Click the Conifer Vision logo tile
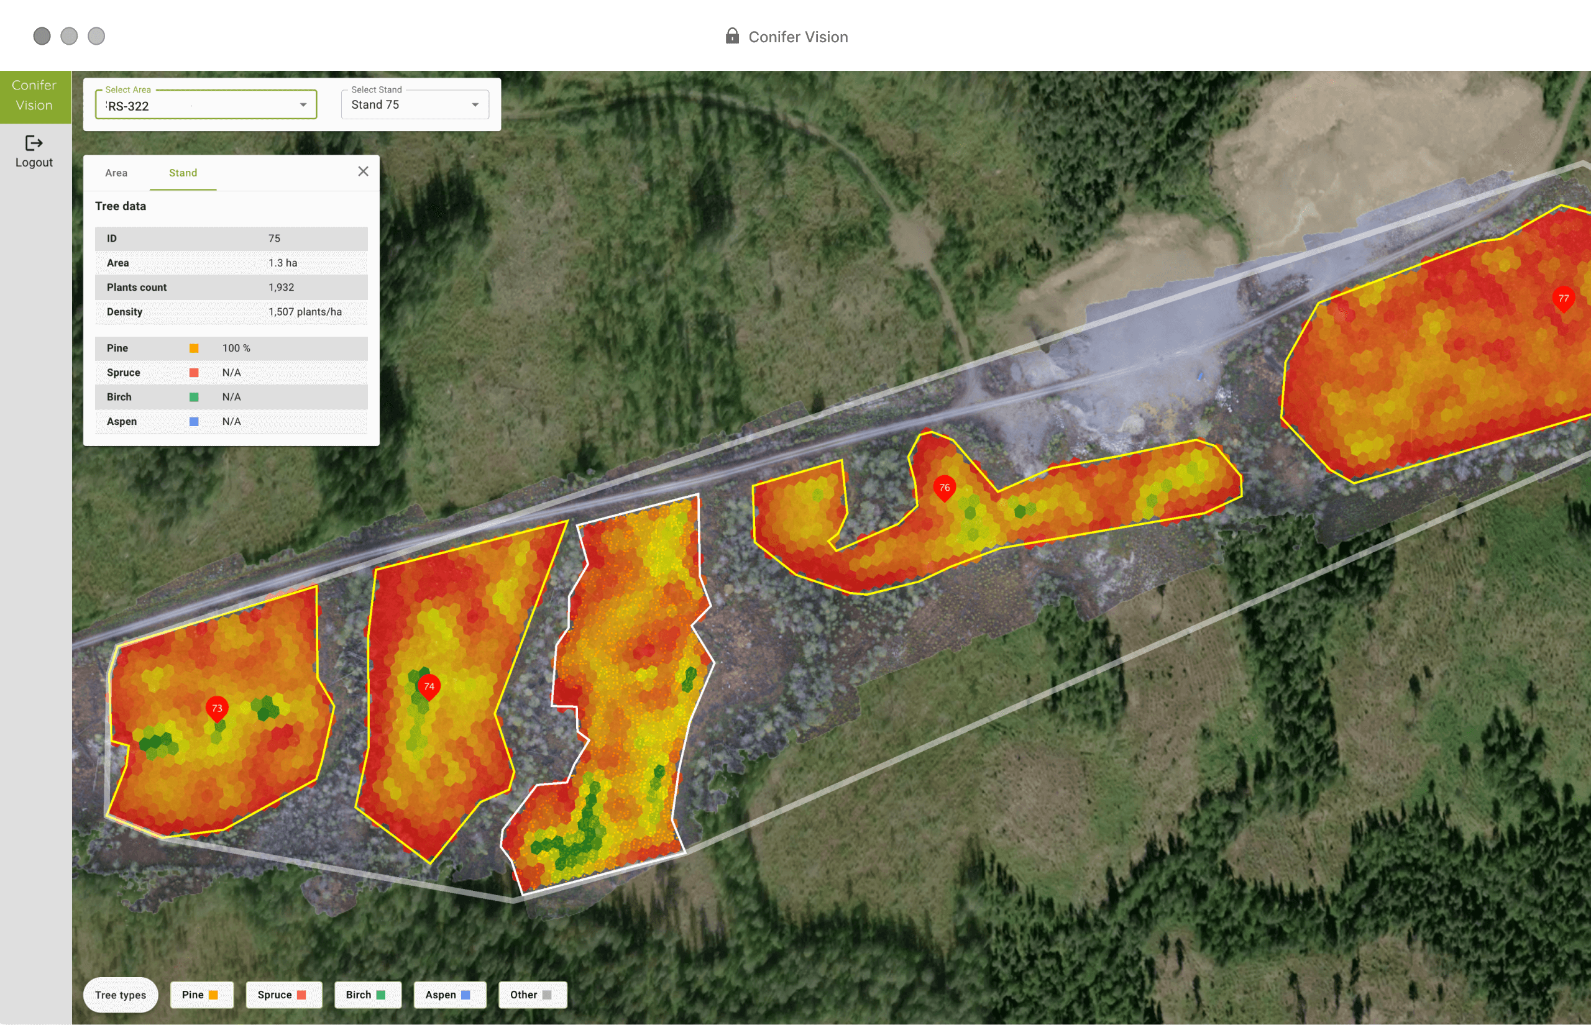The width and height of the screenshot is (1591, 1025). 35,96
